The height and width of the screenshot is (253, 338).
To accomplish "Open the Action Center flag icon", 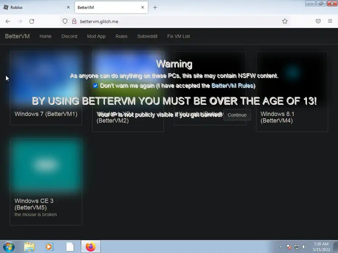I will [x=289, y=247].
